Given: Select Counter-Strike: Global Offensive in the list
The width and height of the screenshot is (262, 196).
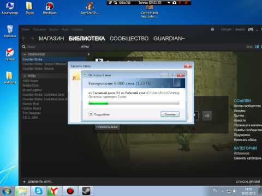Looking at the screenshot, I should (45, 64).
